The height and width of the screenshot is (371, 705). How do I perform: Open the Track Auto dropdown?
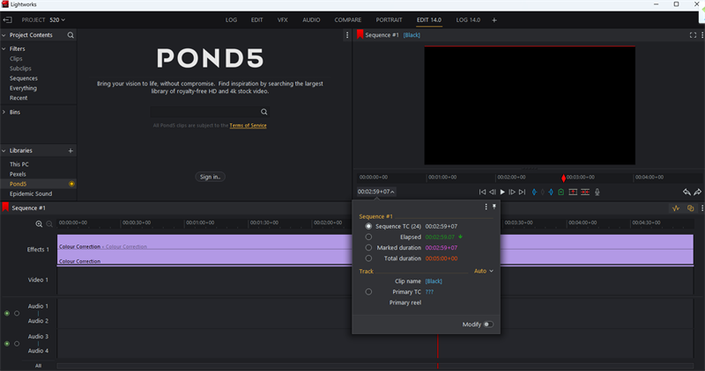(484, 271)
